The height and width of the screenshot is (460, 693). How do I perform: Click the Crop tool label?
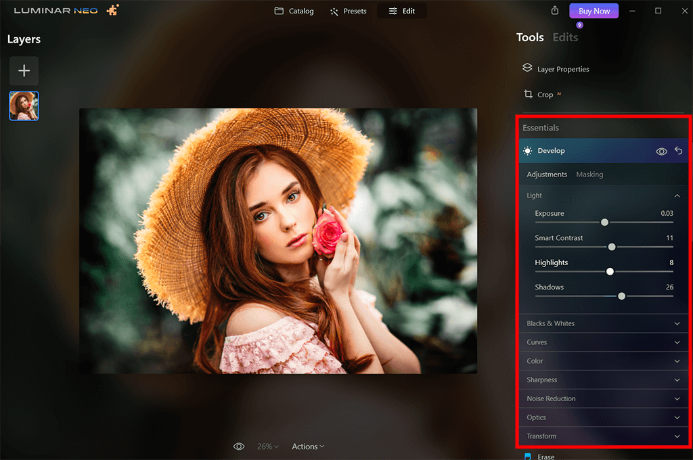(545, 95)
